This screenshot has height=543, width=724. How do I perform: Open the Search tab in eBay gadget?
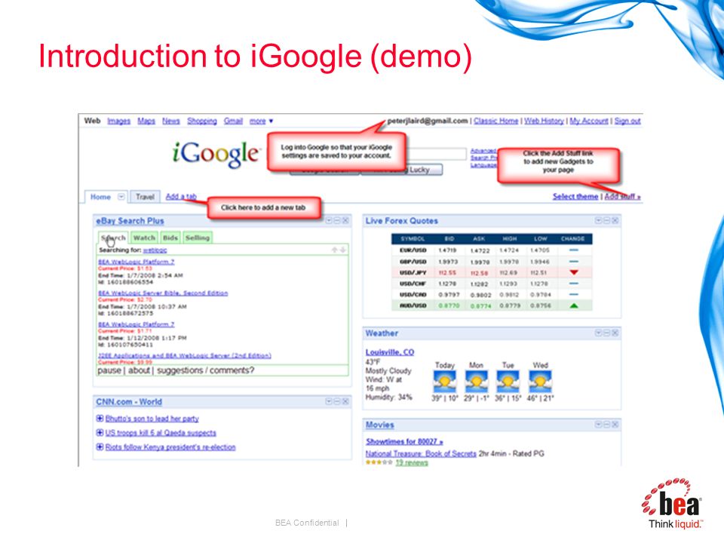(x=114, y=238)
